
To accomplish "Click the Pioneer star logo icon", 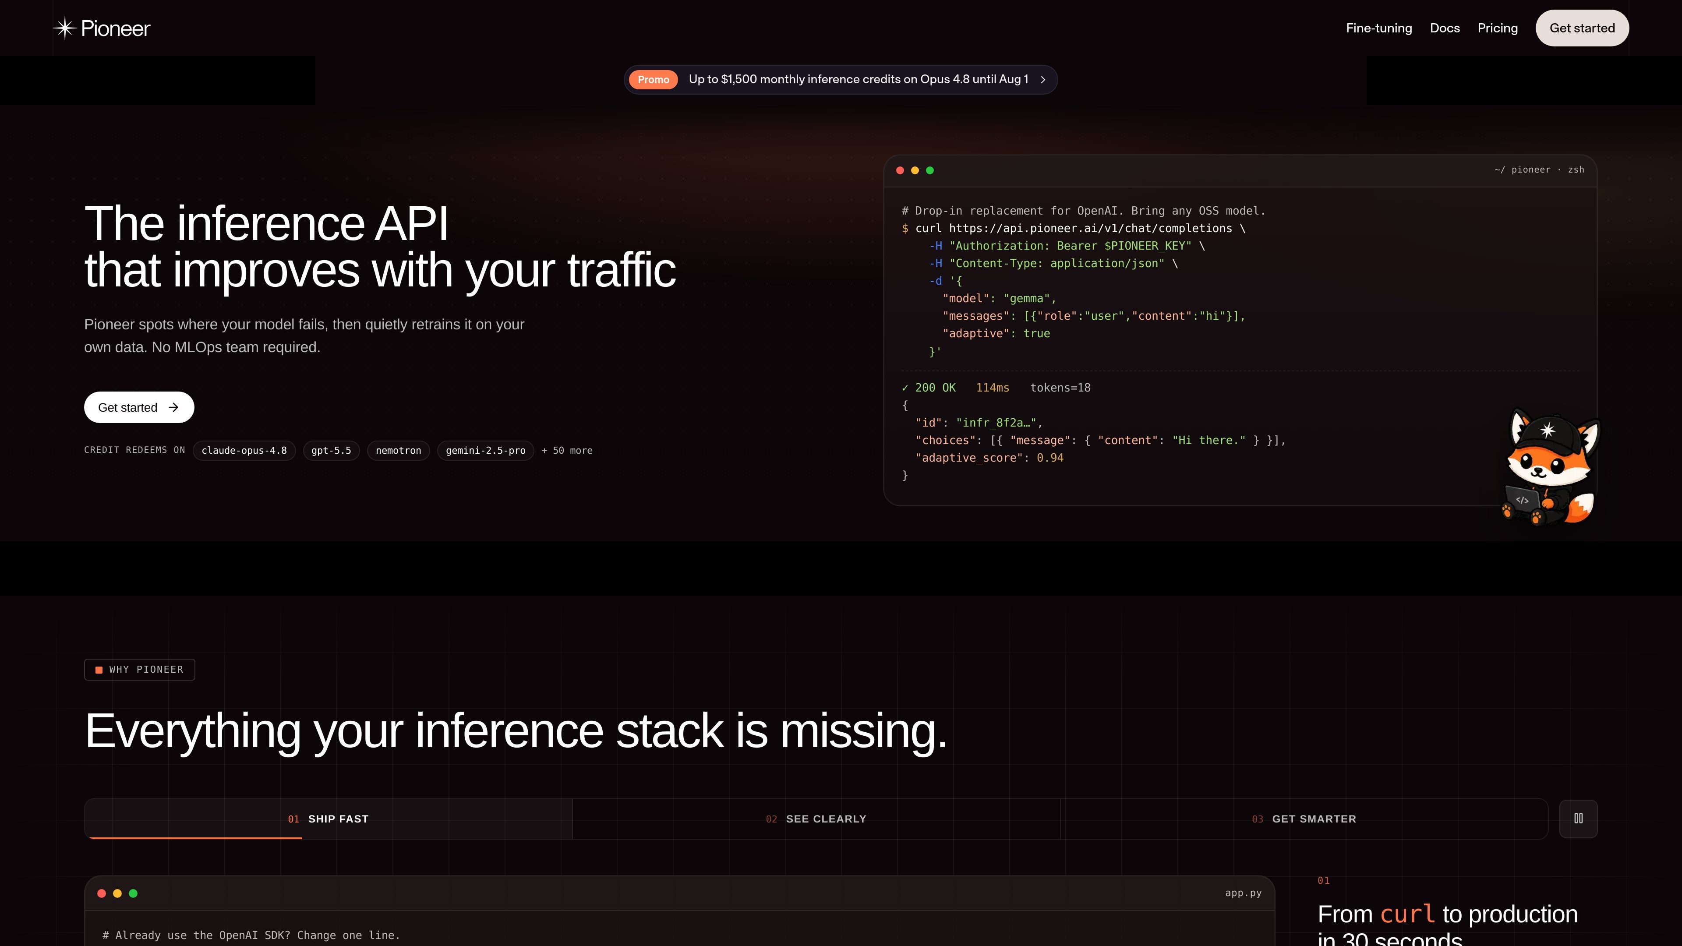I will pos(65,28).
